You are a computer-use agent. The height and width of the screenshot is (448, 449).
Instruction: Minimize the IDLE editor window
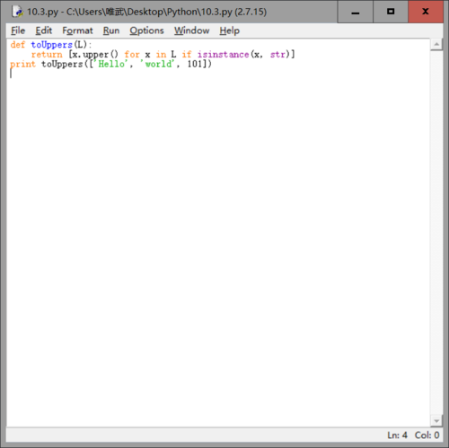point(356,12)
